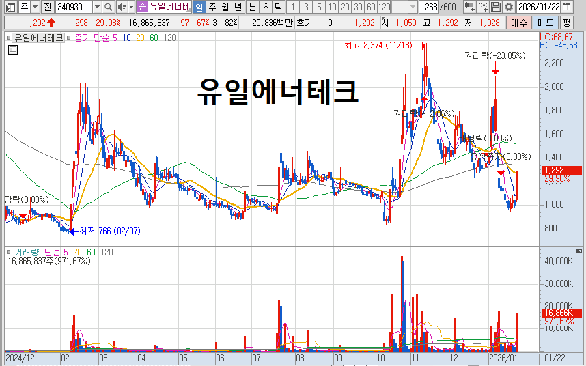Select the 3 interval button
Image resolution: width=586 pixels, height=366 pixels.
306,7
